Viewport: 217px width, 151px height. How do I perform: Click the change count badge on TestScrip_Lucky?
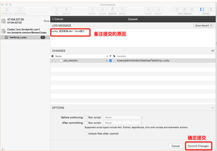coord(43,37)
